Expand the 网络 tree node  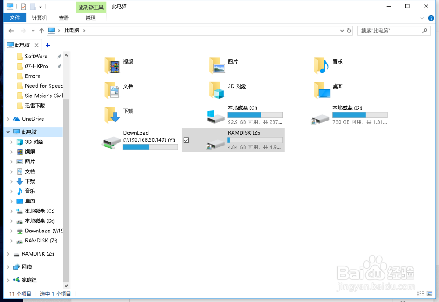[x=8, y=267]
